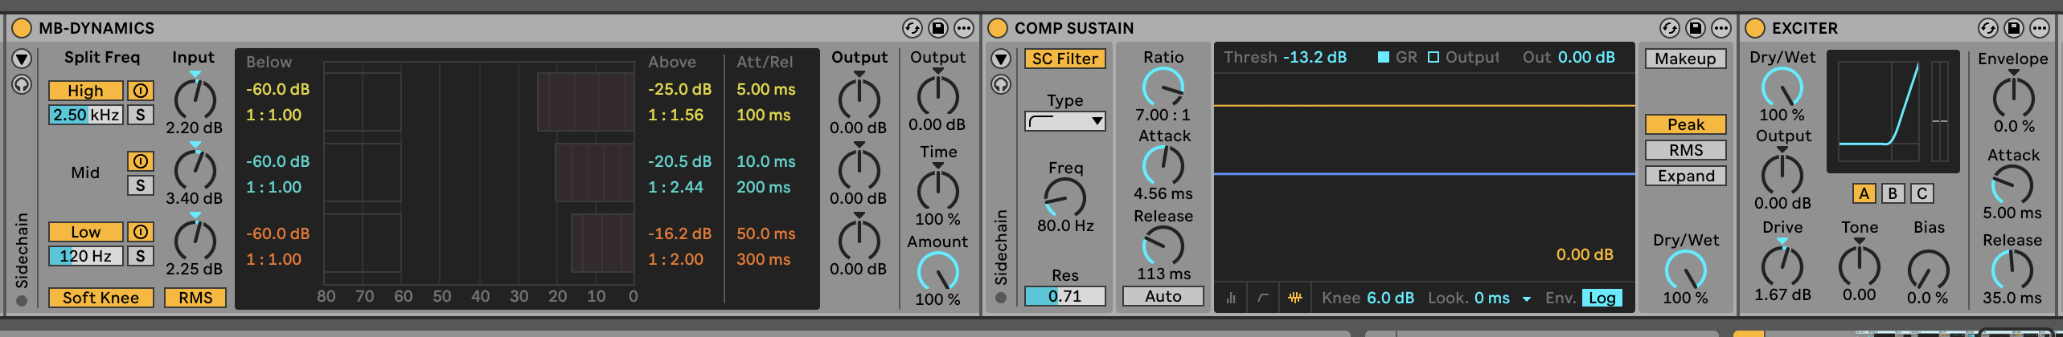Click the Mid band Above ratio 1 : 2.44
The image size is (2063, 337).
675,187
